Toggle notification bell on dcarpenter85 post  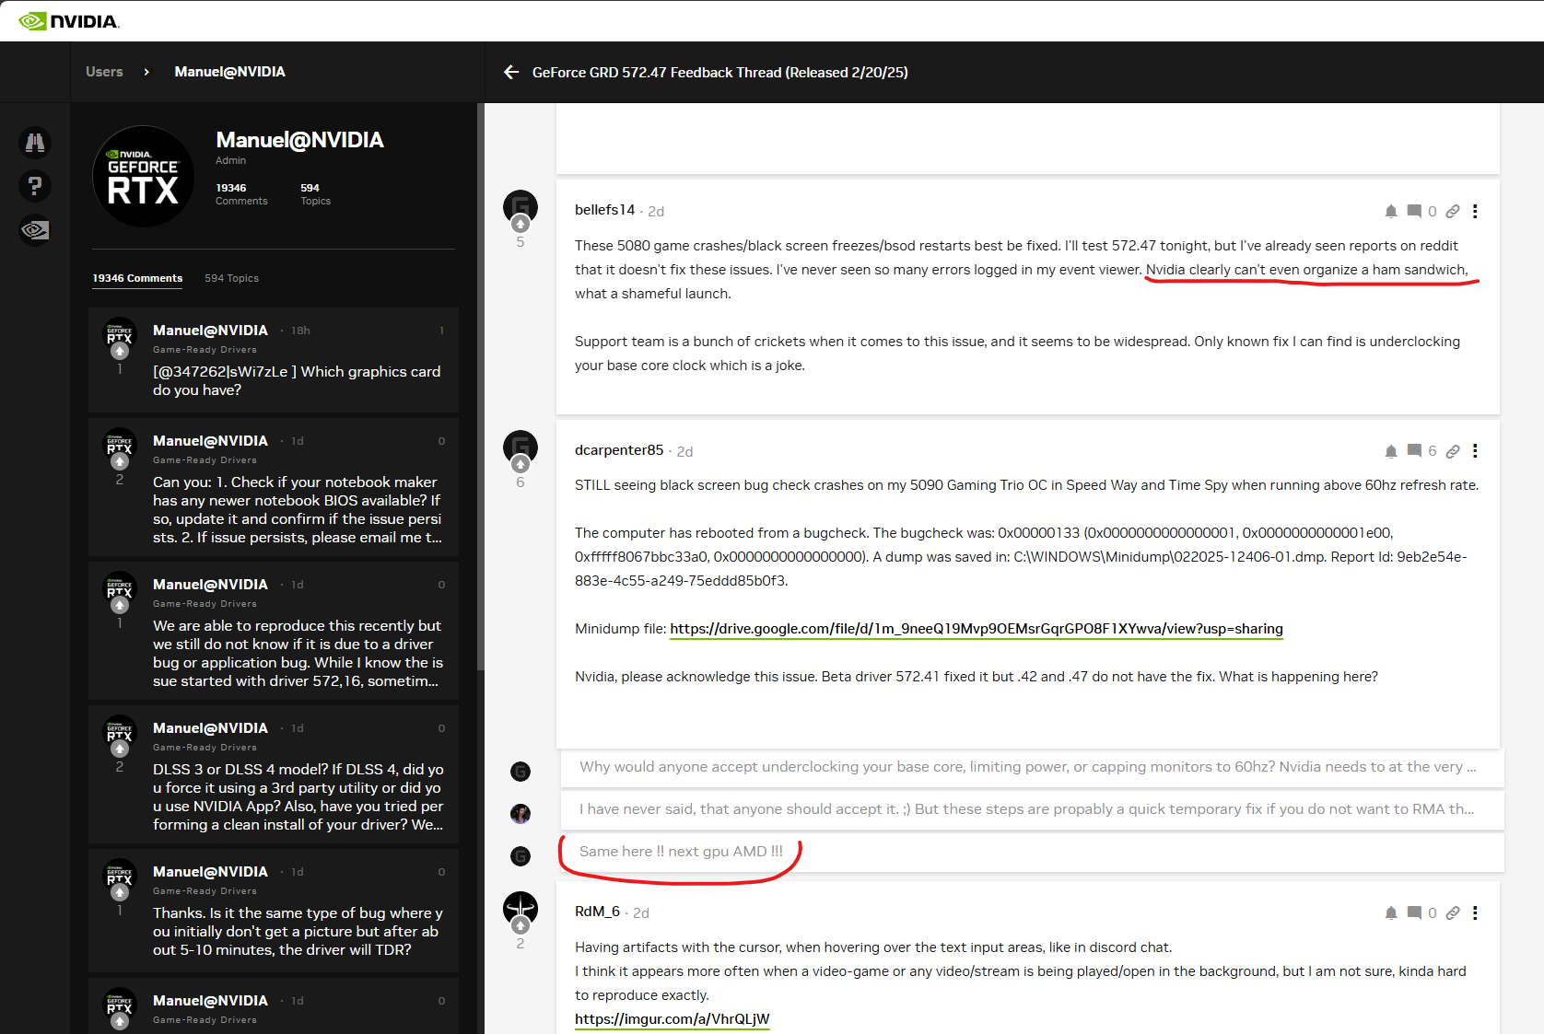1391,451
